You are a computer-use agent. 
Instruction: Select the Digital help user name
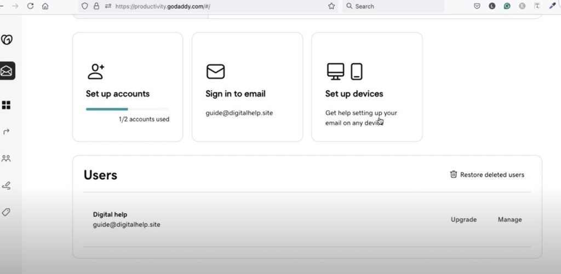click(110, 215)
